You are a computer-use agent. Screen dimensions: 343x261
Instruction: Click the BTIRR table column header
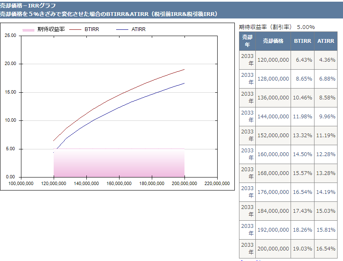pos(302,41)
